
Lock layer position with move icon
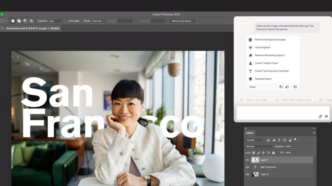coord(263,153)
